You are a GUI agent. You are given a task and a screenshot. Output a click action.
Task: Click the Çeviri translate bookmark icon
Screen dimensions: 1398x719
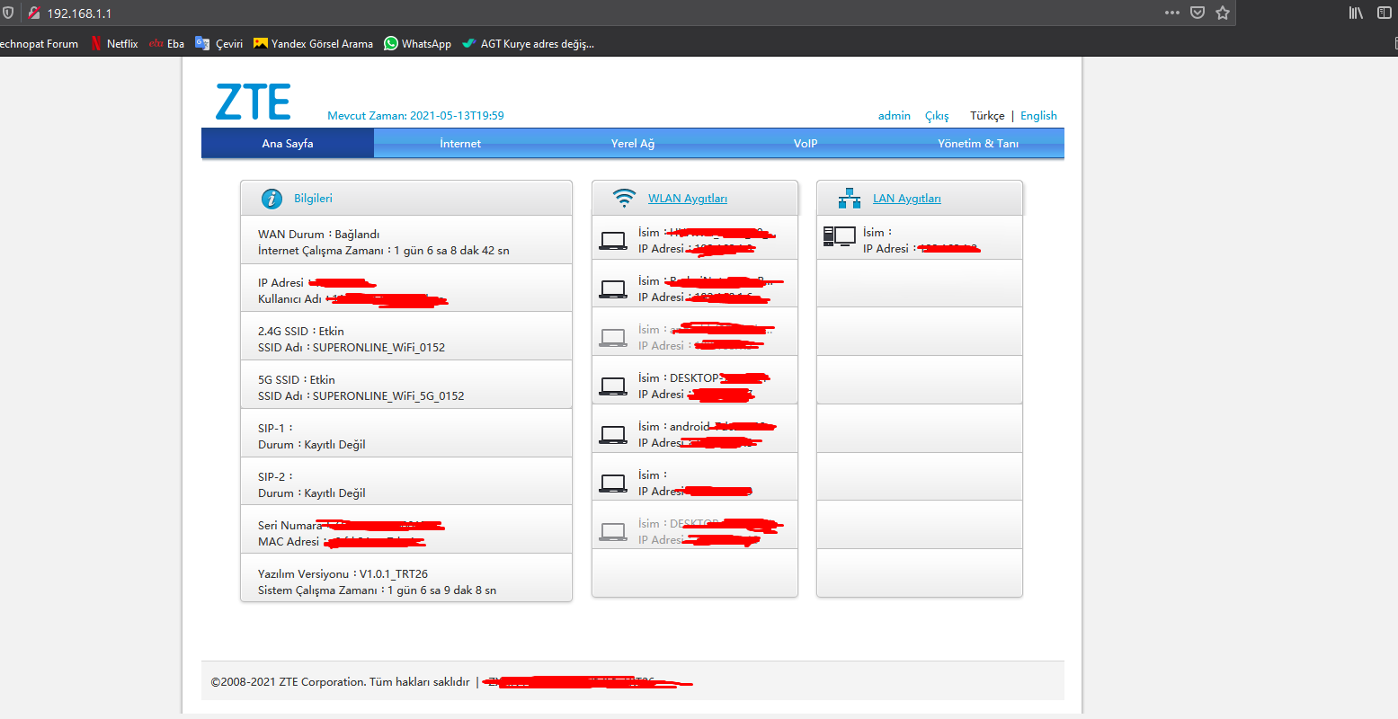point(202,43)
